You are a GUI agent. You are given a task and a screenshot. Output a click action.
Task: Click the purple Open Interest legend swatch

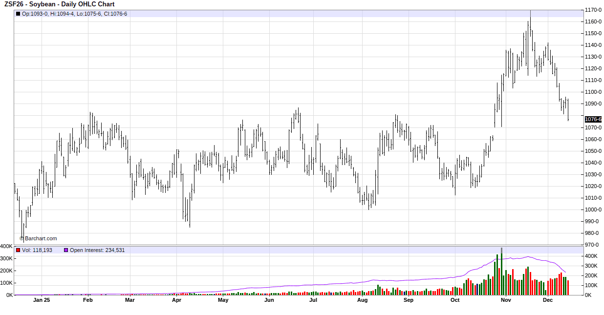(66, 250)
